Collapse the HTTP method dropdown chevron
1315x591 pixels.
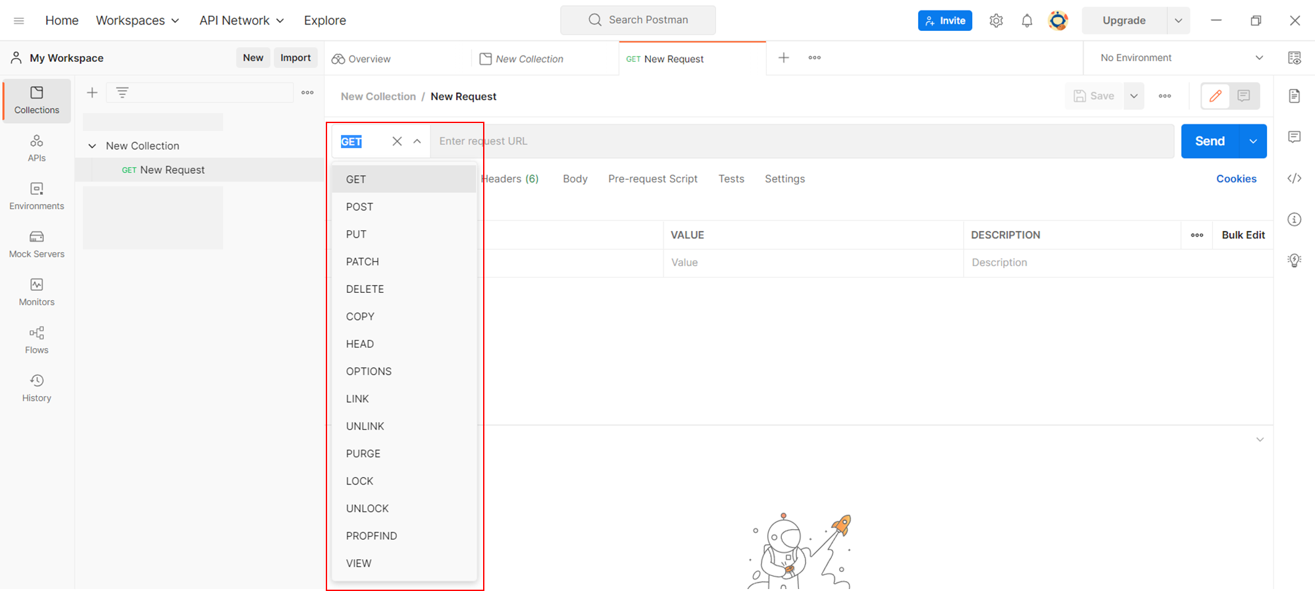pyautogui.click(x=417, y=141)
